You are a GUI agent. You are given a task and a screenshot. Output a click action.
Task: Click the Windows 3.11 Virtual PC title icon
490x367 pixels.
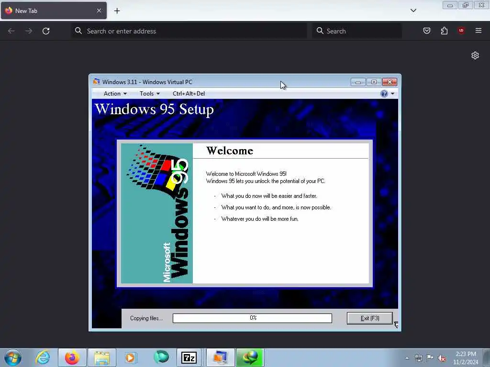(x=97, y=82)
